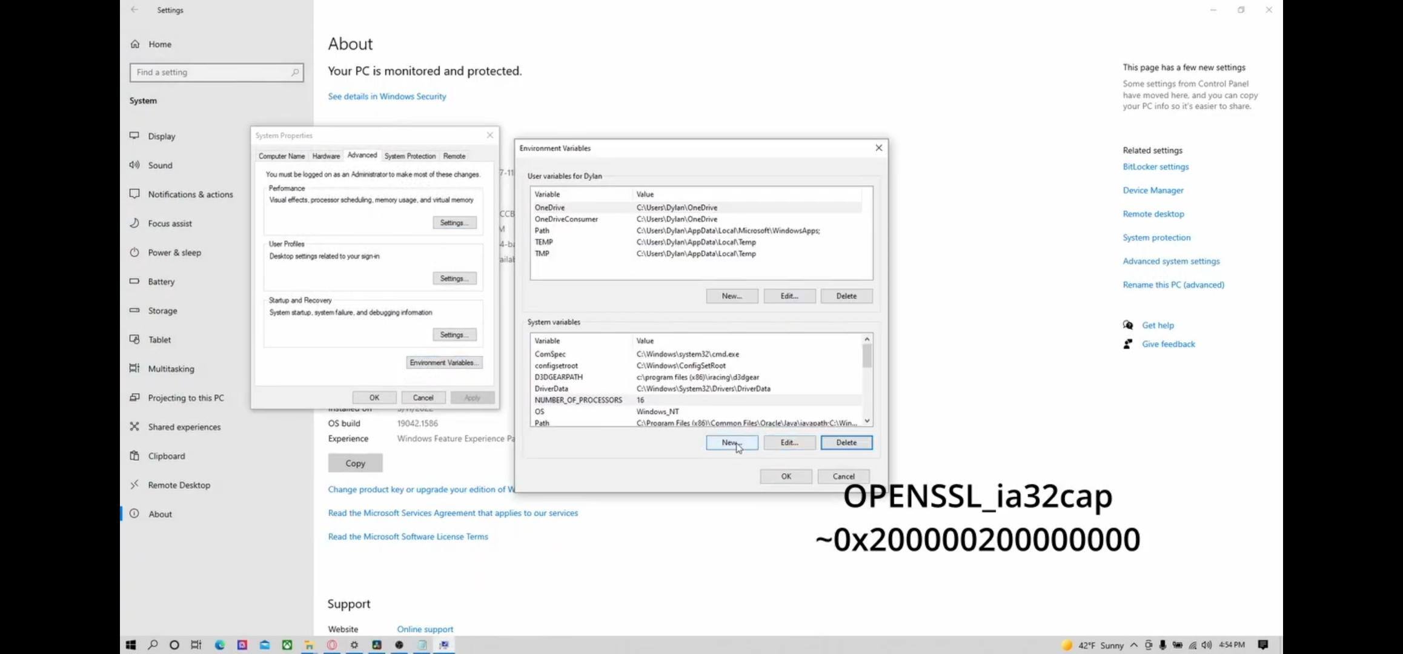
Task: Open BitLocker settings link
Action: (x=1155, y=167)
